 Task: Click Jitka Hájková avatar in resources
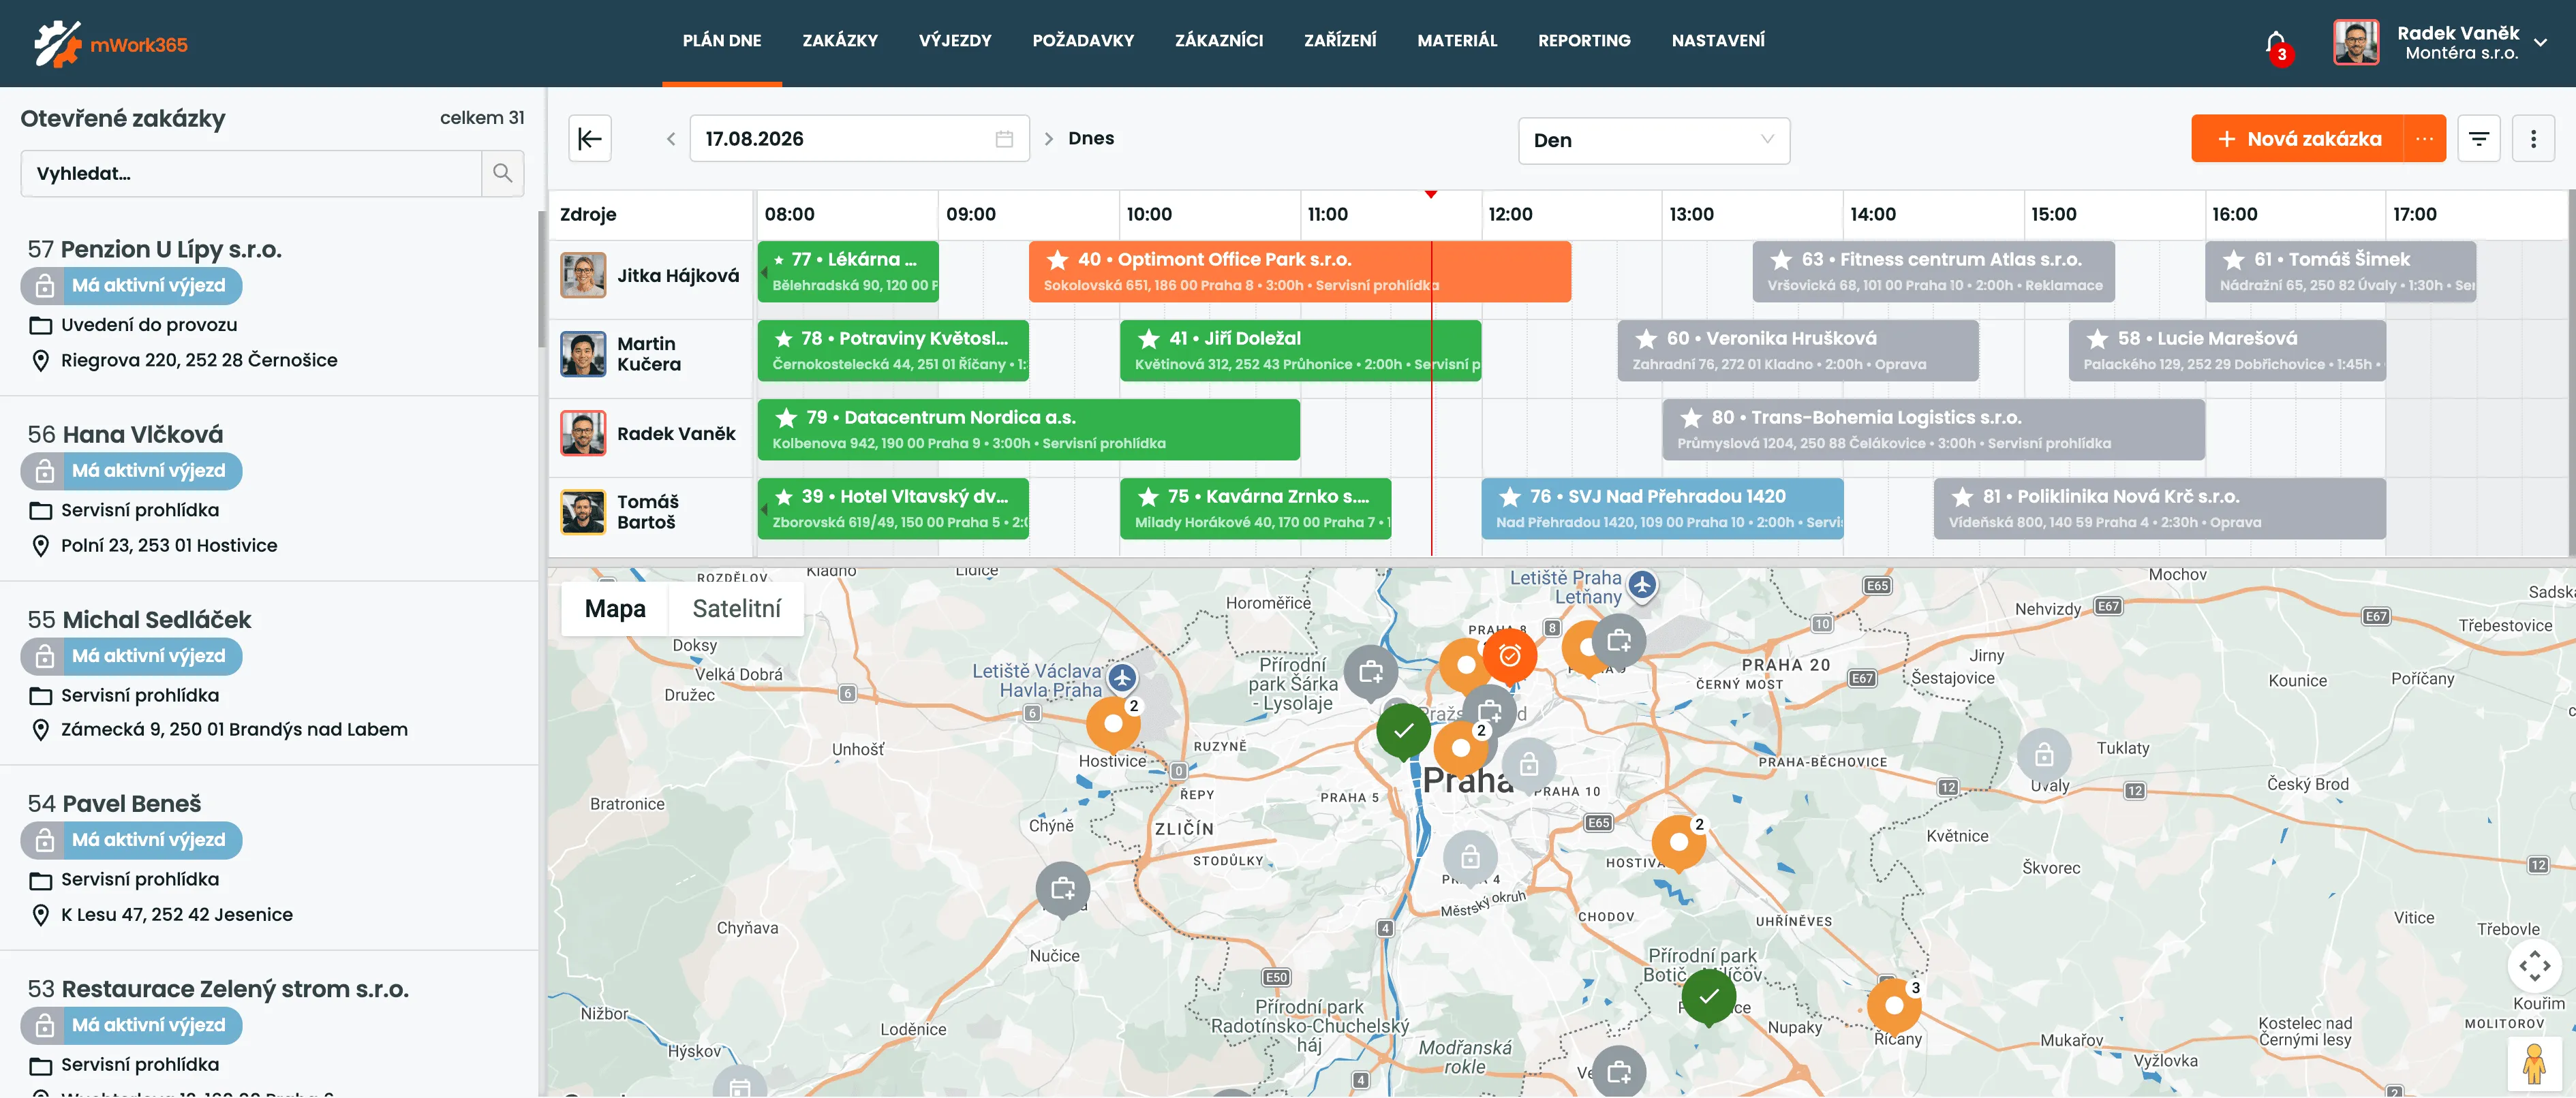coord(583,276)
